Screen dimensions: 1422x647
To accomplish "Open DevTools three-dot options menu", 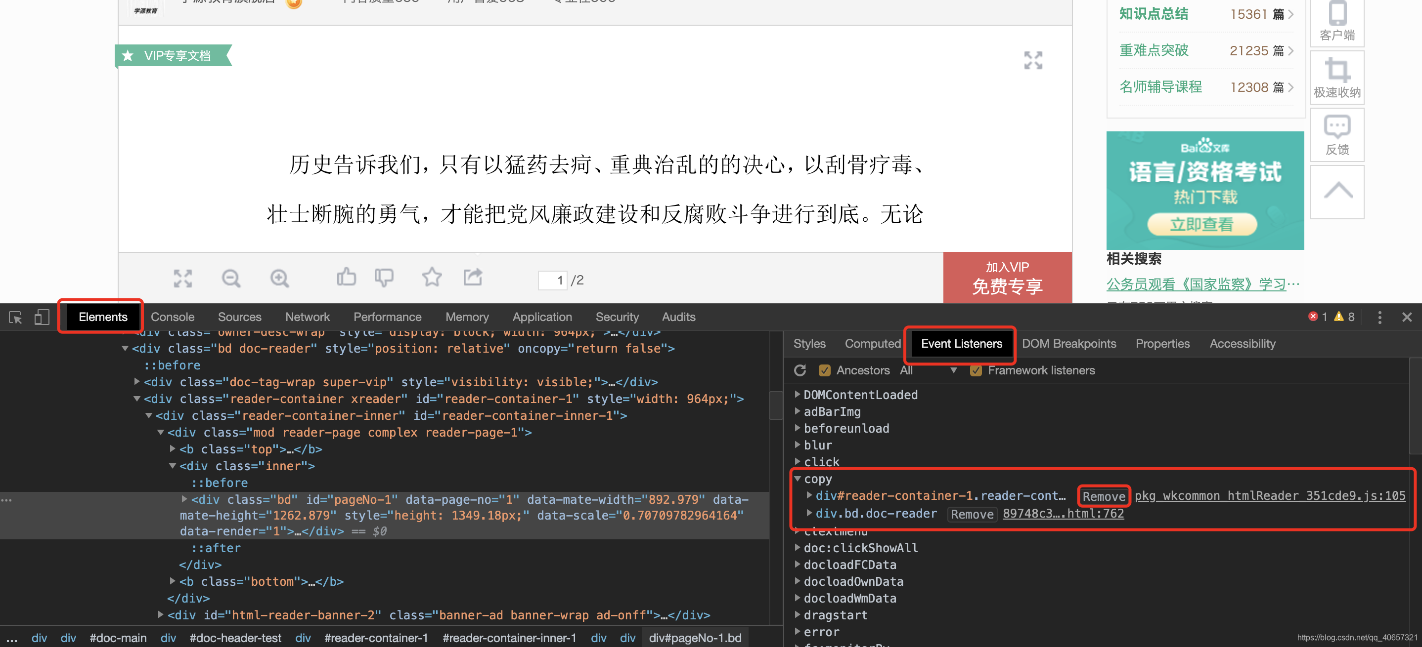I will coord(1379,317).
